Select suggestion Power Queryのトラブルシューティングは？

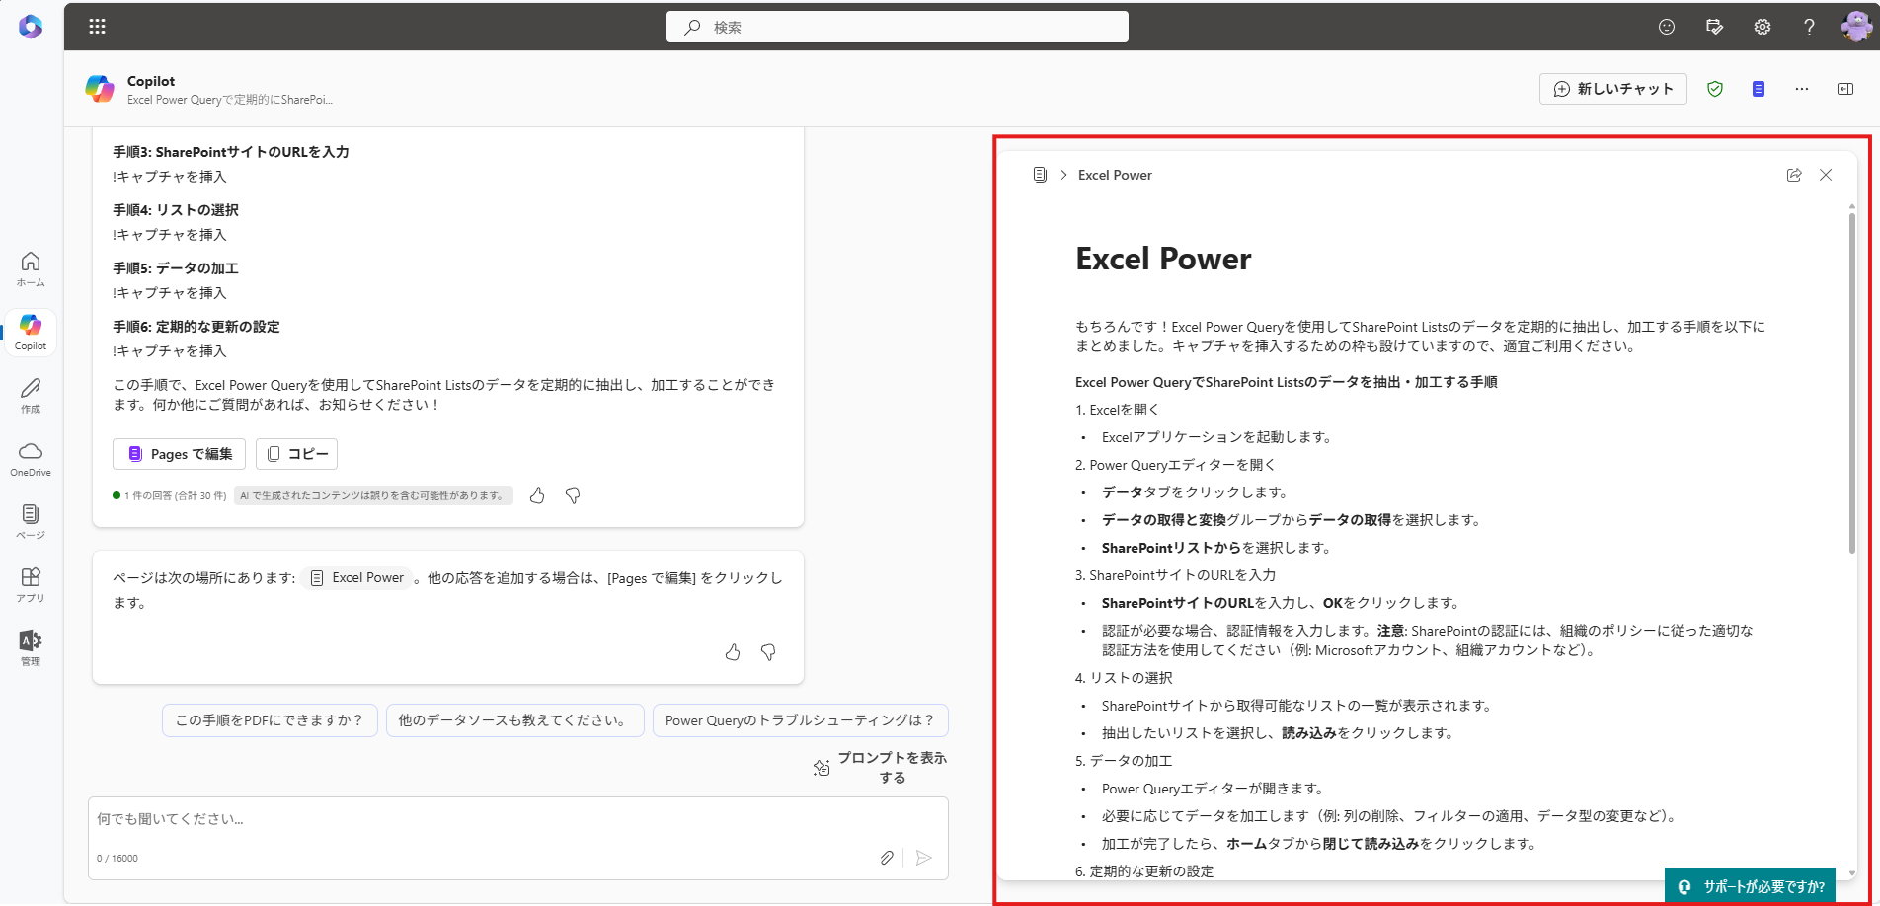[x=801, y=720]
